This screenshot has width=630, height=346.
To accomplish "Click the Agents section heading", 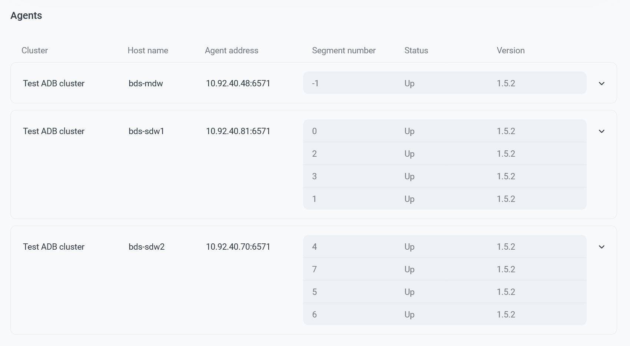I will tap(26, 16).
